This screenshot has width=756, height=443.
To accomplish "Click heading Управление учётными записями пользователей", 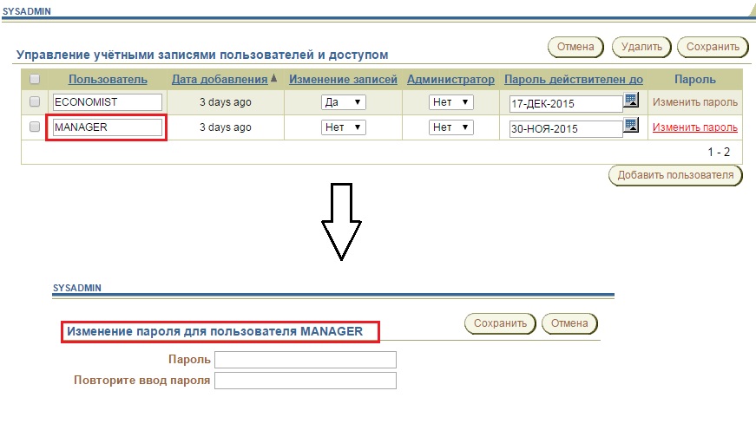I will point(202,55).
